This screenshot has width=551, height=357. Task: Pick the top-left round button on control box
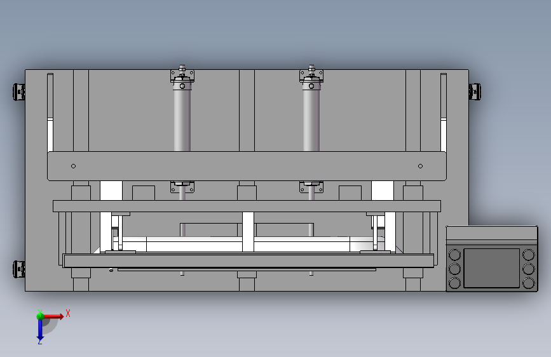tap(454, 254)
